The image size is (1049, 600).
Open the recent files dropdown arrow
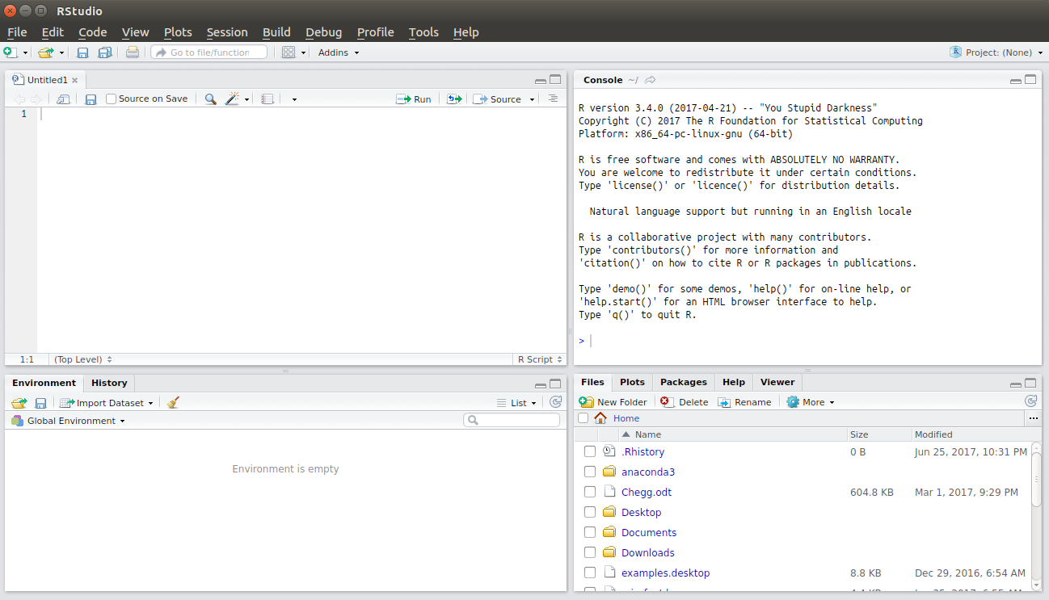pos(61,53)
